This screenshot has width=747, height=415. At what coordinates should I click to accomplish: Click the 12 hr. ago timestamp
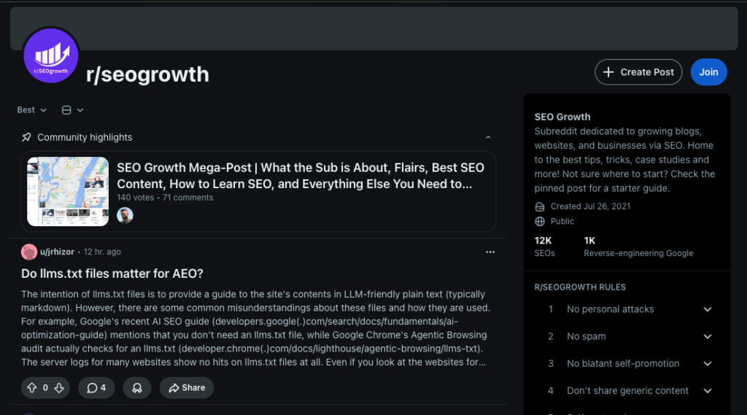102,252
